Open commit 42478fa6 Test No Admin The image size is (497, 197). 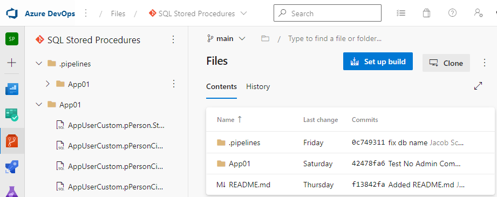click(406, 164)
